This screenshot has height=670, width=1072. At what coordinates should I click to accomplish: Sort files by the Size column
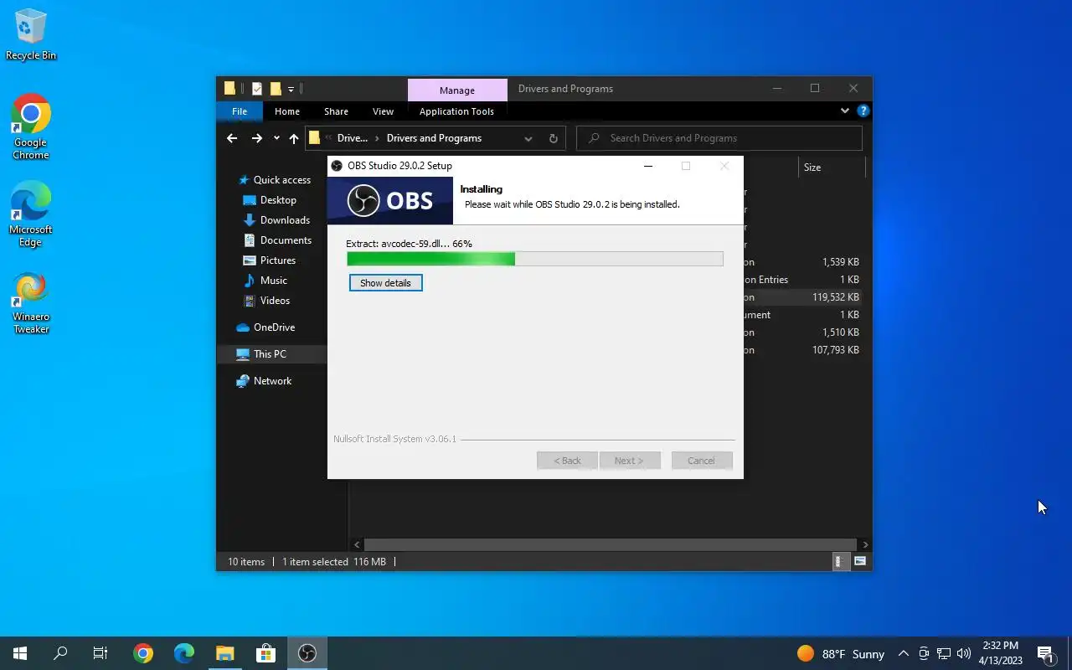click(x=831, y=167)
